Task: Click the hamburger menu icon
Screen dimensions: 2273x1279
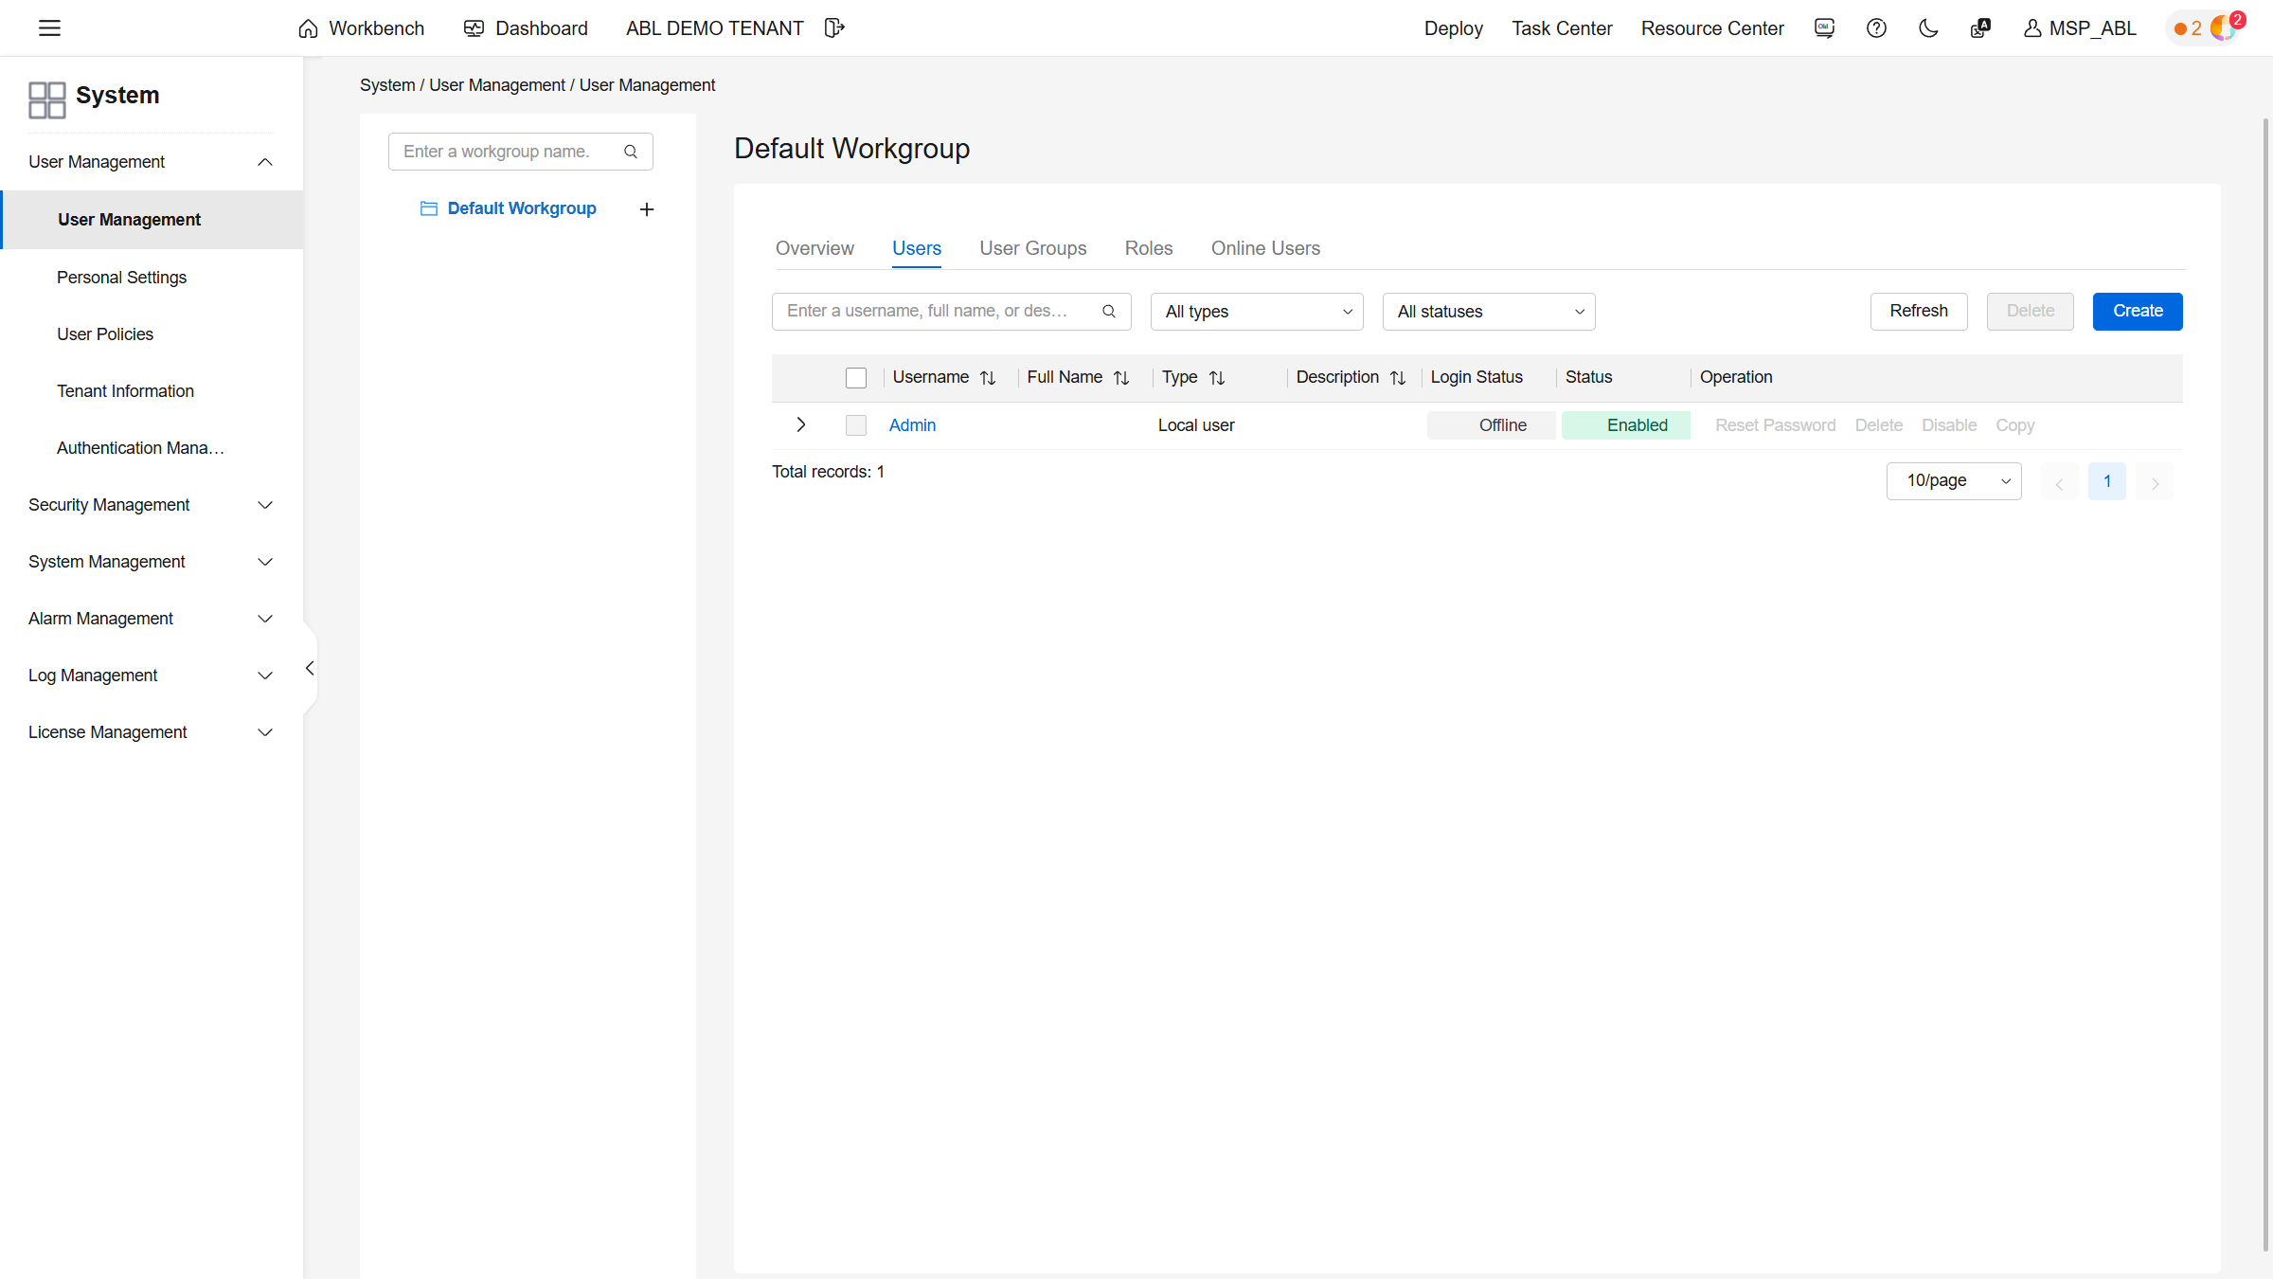Action: pos(49,28)
